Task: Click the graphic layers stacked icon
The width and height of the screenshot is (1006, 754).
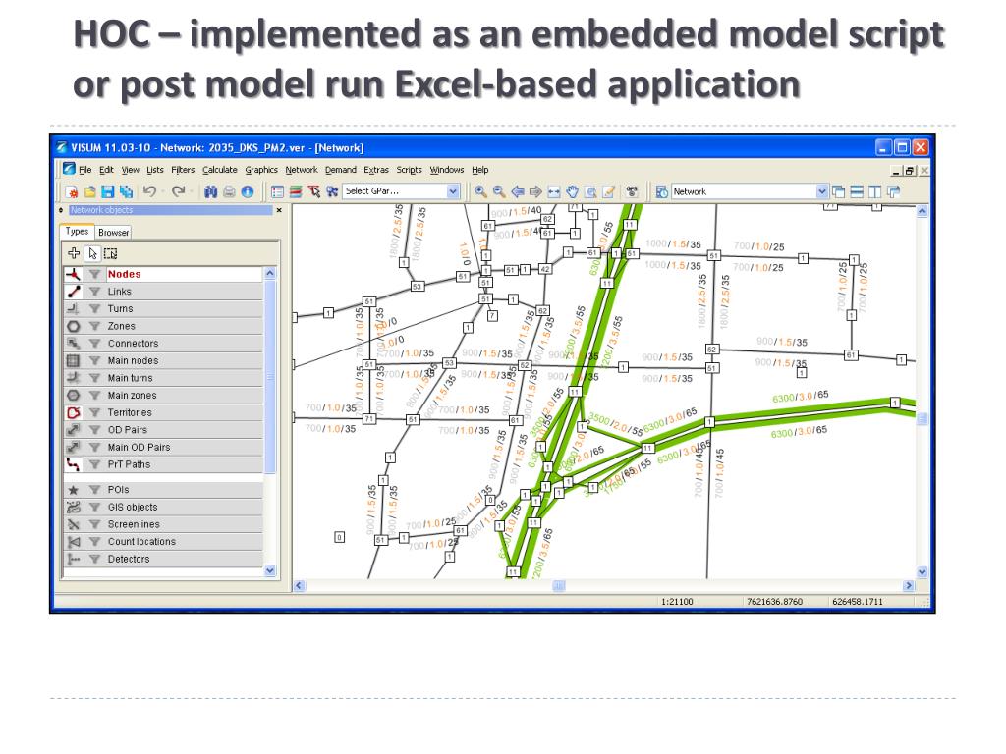Action: (296, 191)
